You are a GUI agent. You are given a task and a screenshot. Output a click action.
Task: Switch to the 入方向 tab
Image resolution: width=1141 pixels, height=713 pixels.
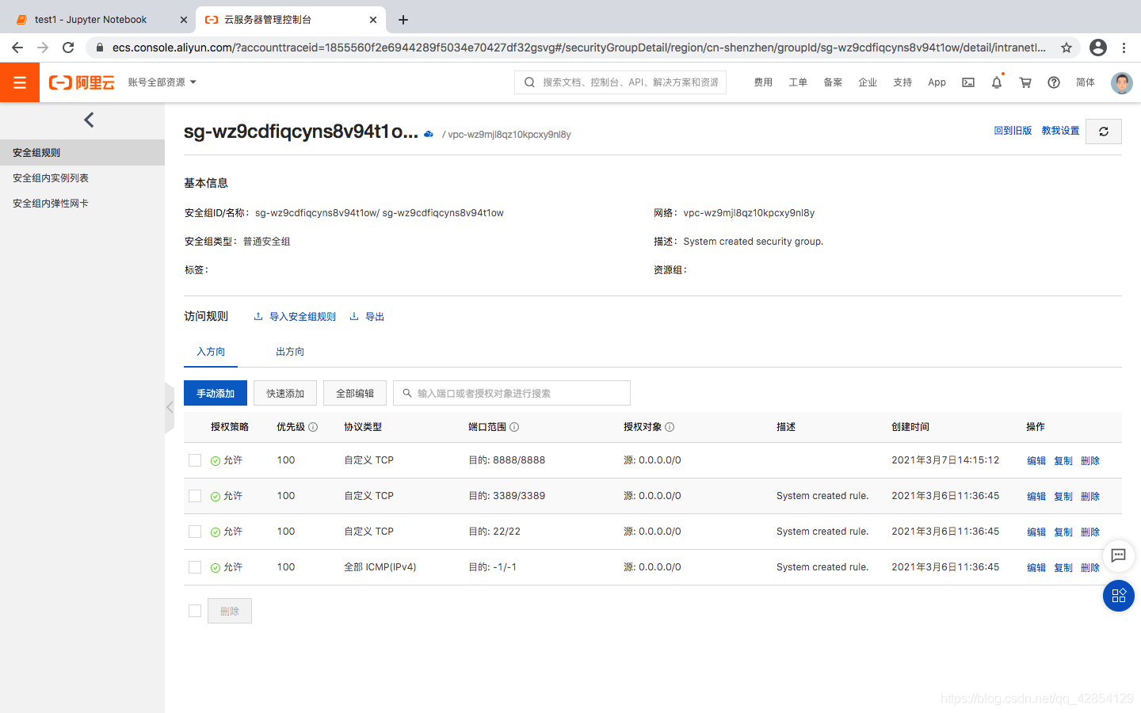tap(211, 352)
